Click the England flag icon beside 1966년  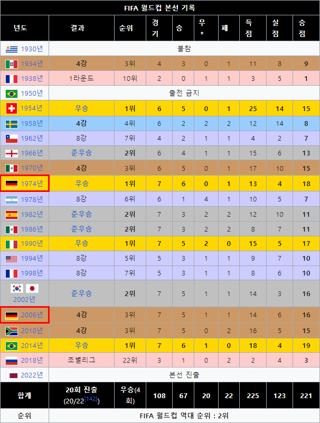click(x=12, y=153)
